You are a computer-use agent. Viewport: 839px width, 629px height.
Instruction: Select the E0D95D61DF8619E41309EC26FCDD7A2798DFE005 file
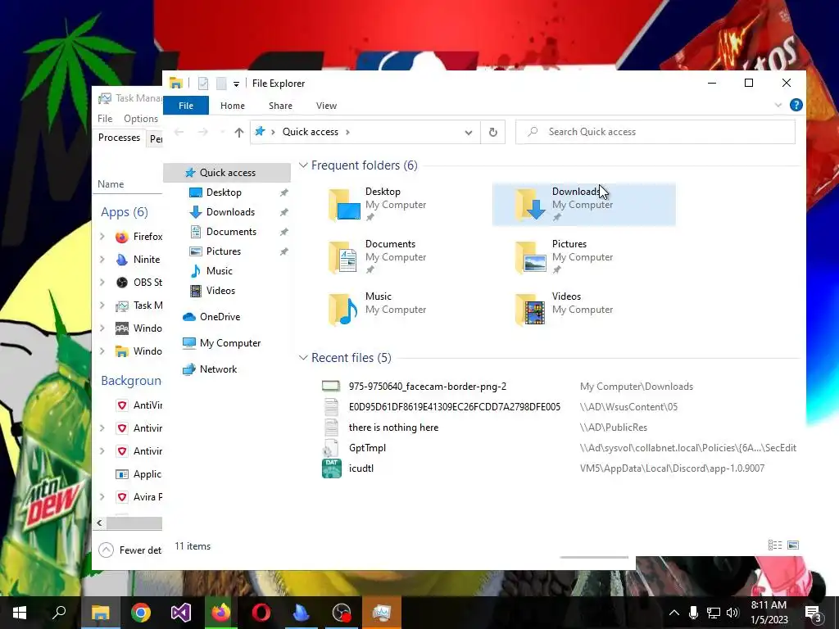point(454,407)
